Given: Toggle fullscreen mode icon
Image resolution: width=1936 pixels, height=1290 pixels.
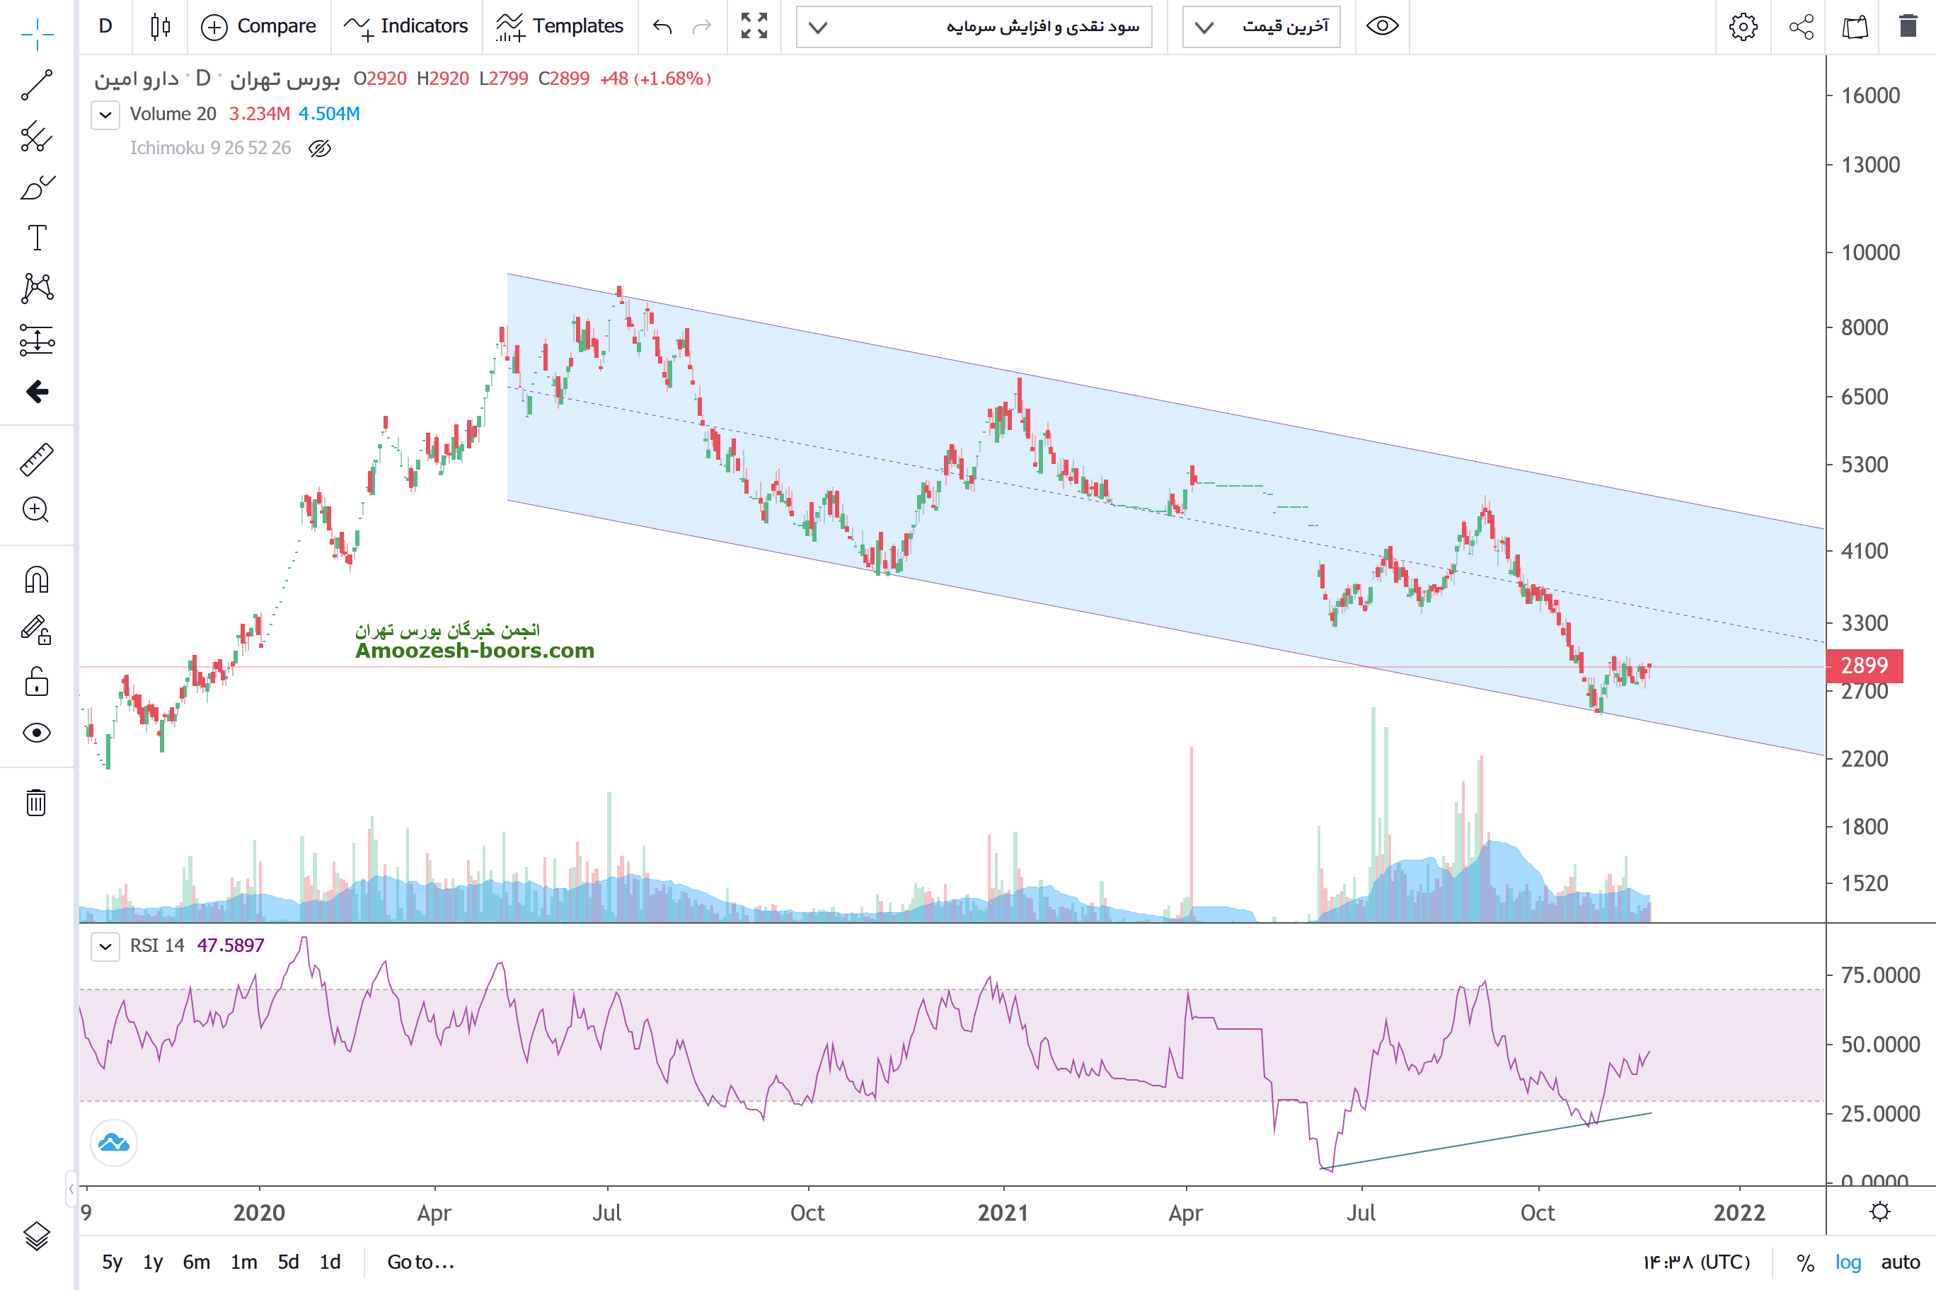Looking at the screenshot, I should point(754,26).
